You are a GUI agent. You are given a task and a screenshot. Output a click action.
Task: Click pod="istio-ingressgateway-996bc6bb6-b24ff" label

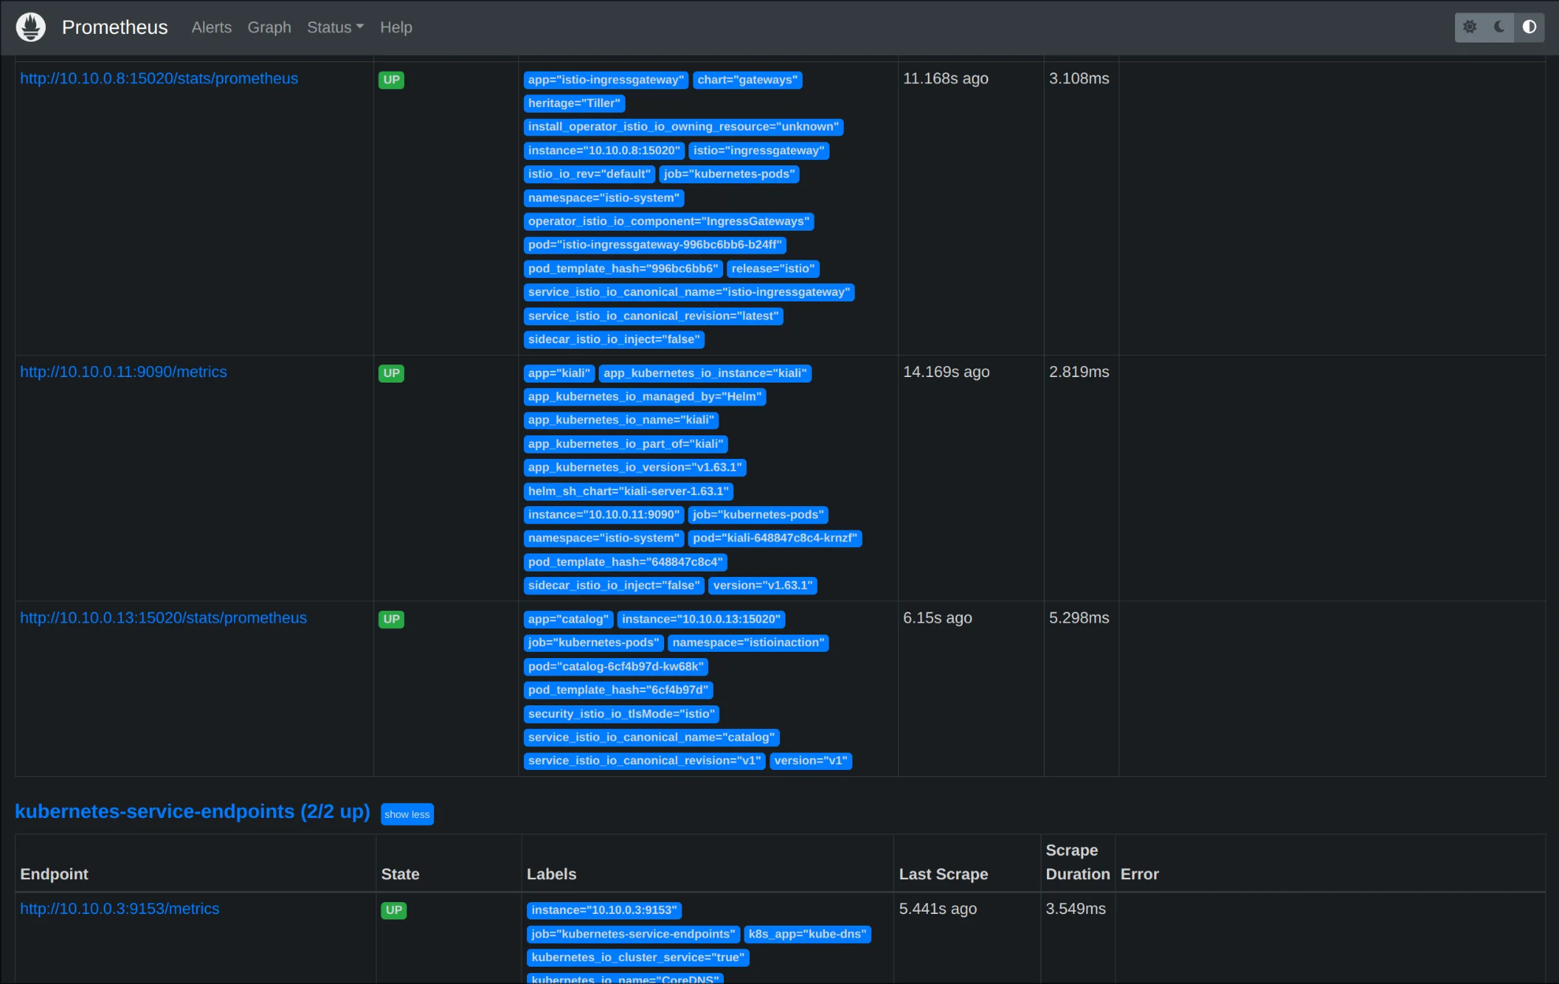point(655,246)
